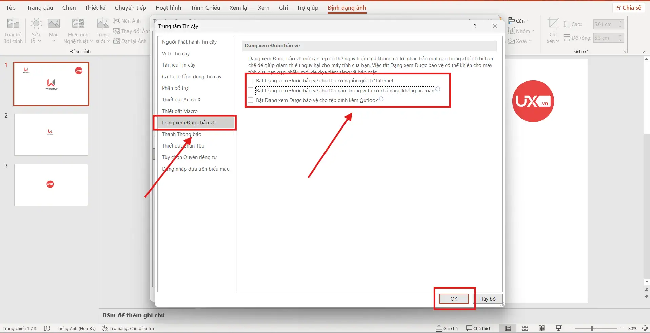This screenshot has height=333, width=650.
Task: Open the Group (Nhóm) dropdown
Action: (521, 31)
